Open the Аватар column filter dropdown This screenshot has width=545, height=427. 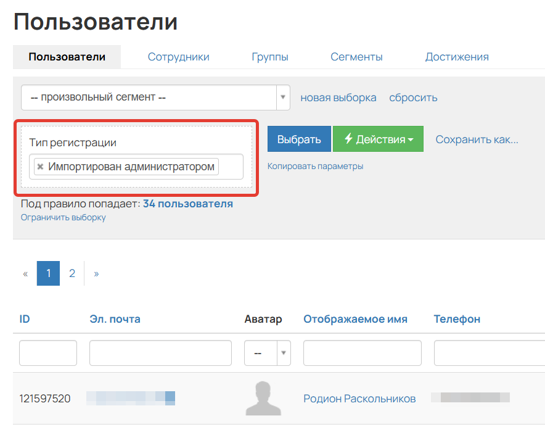click(267, 352)
